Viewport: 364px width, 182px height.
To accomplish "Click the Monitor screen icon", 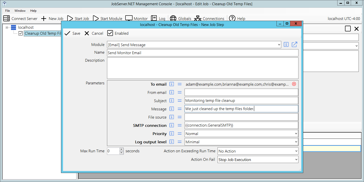I will point(129,18).
